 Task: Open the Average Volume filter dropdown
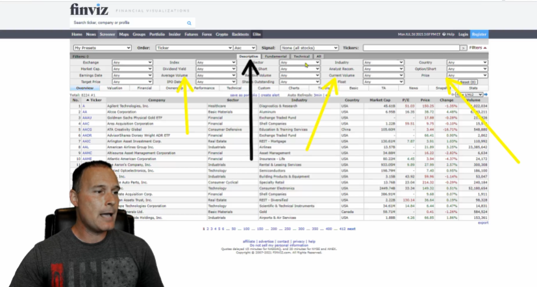coord(216,75)
